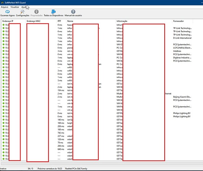The height and width of the screenshot is (171, 203).
Task: Select the Intelbras vendor cell
Action: click(177, 51)
